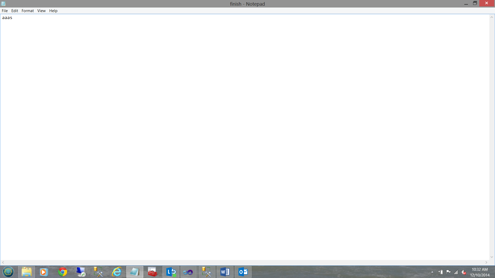This screenshot has height=278, width=495.
Task: Show hidden system tray icons
Action: pos(432,272)
